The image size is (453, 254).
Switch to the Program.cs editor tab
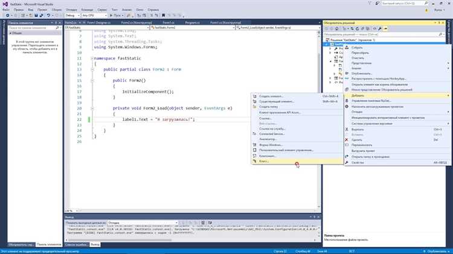point(193,22)
